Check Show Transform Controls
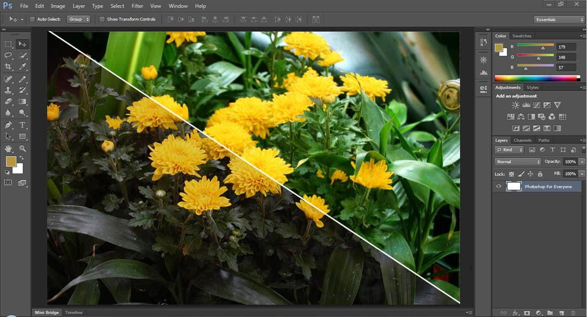Screen dimensions: 587x317 (102, 19)
